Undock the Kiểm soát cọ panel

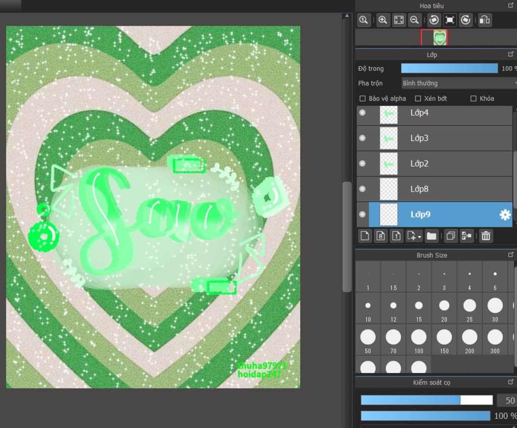point(511,382)
